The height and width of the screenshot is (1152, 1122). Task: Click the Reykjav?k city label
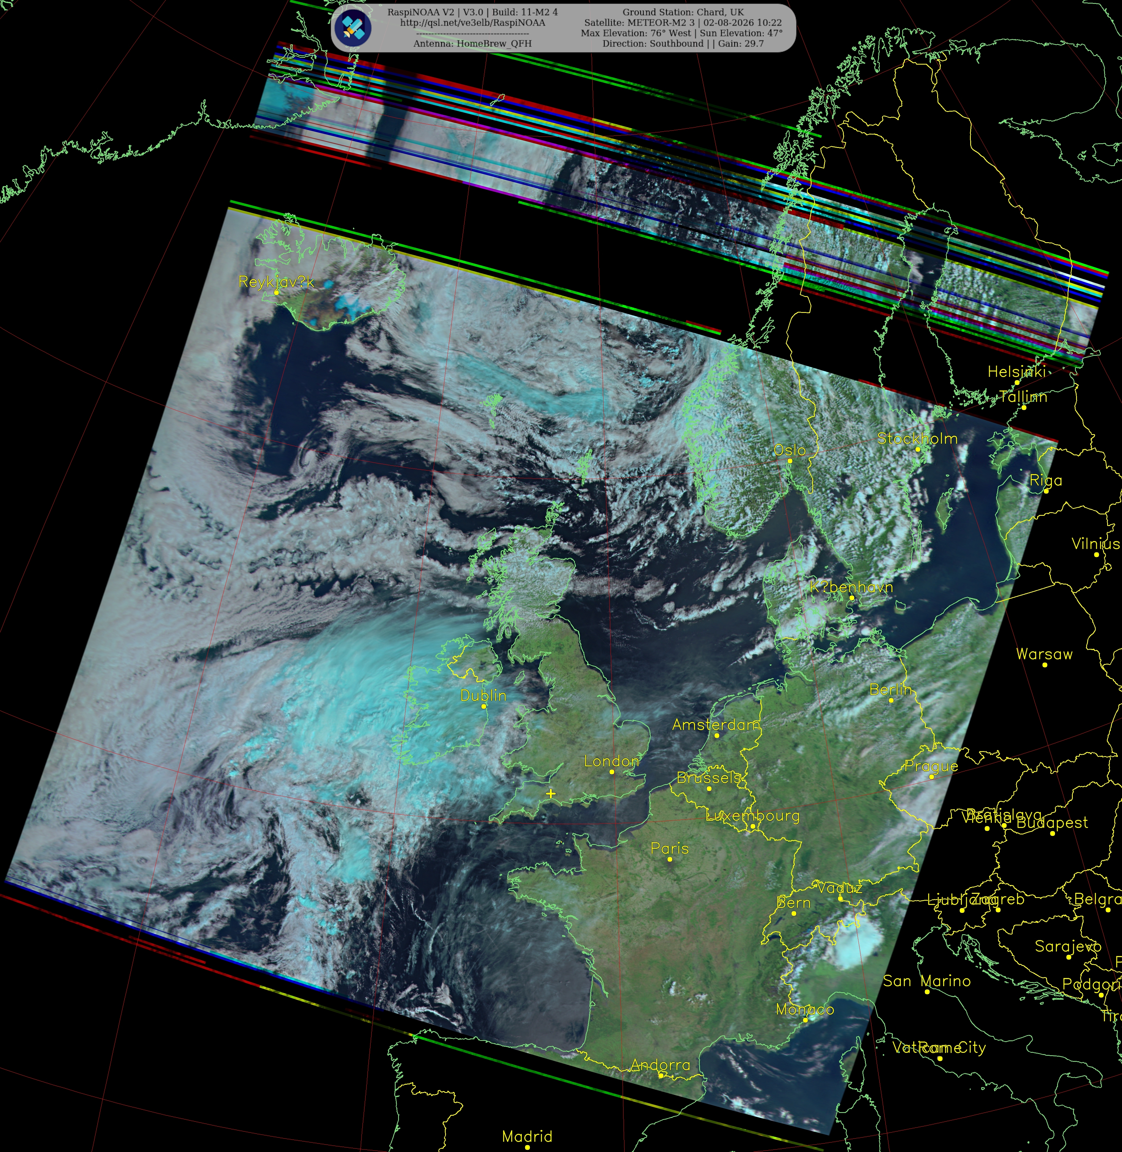(276, 282)
